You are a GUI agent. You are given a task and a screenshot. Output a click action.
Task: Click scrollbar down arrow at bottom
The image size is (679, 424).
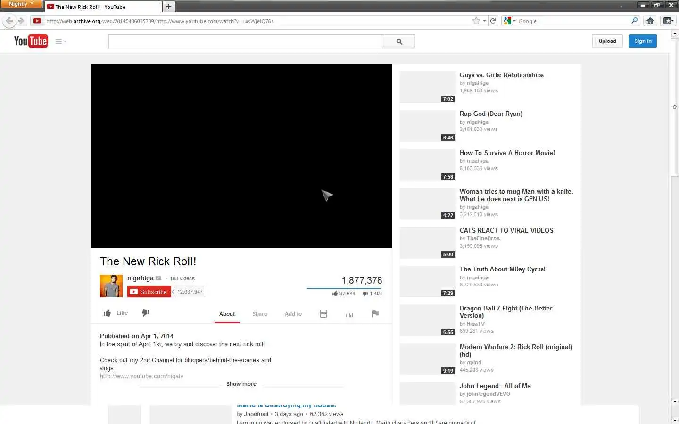675,420
